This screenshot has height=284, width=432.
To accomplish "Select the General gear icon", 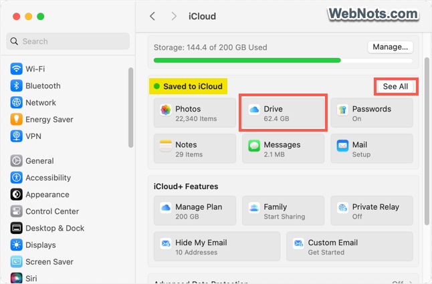I will pos(16,161).
